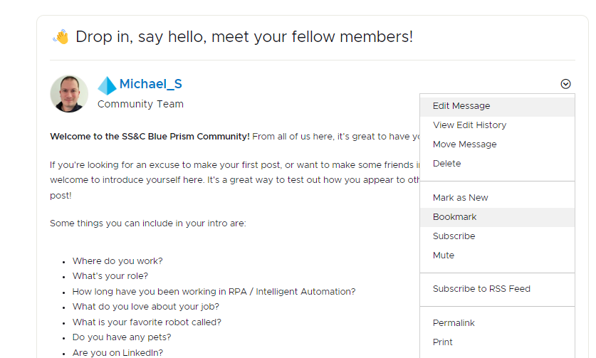This screenshot has width=596, height=358.
Task: Click the welcome message bold text
Action: point(150,136)
